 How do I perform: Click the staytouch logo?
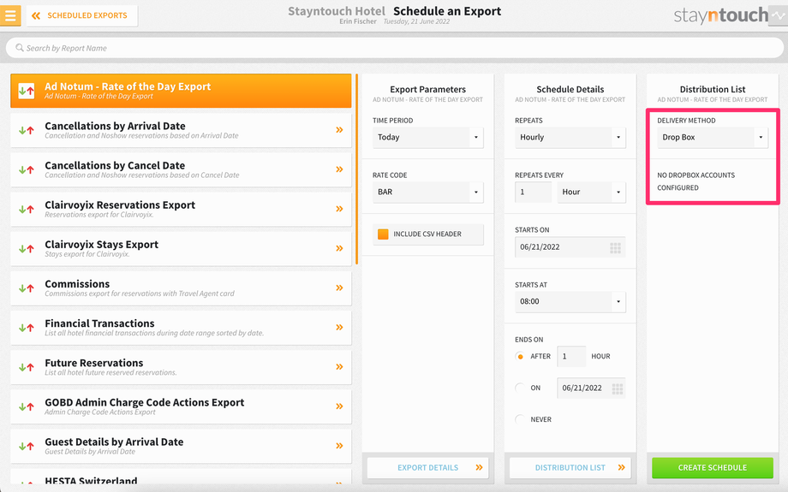(x=720, y=15)
